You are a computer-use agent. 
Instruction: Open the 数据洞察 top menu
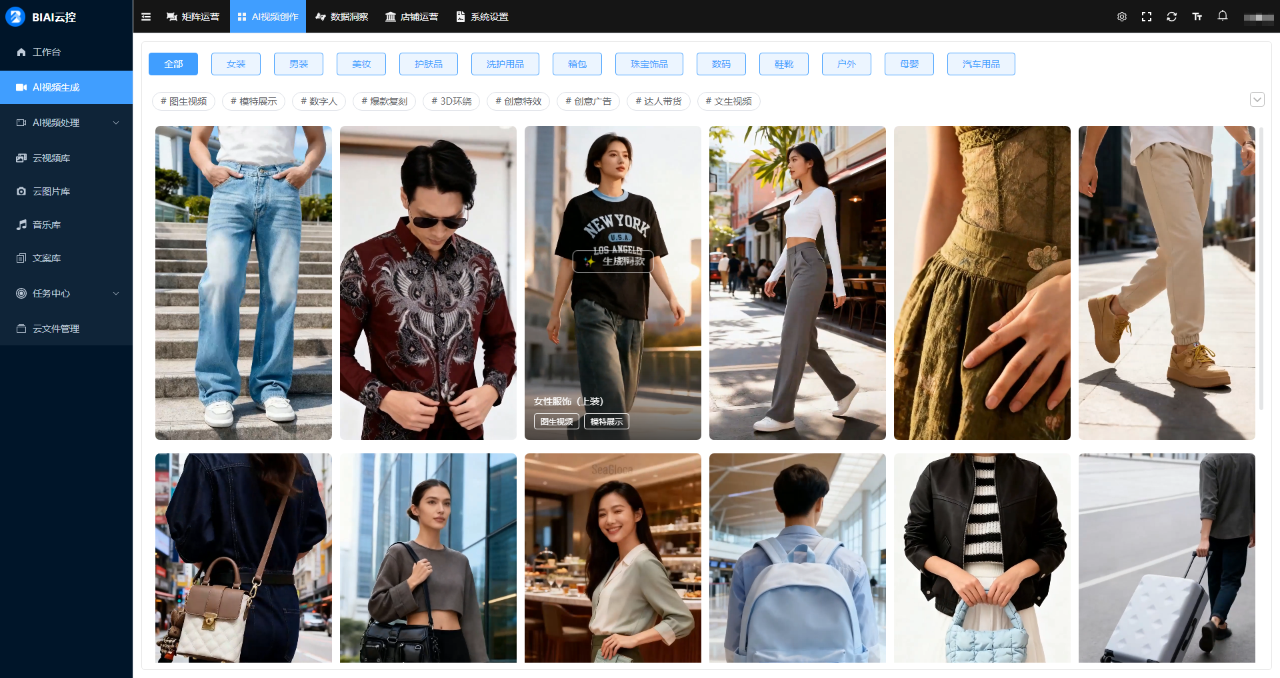(342, 17)
